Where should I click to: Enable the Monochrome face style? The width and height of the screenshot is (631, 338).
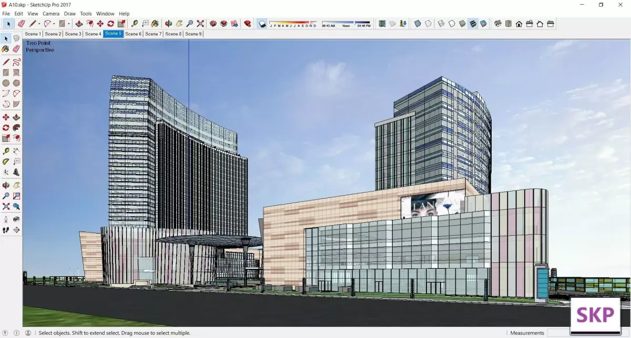click(483, 24)
